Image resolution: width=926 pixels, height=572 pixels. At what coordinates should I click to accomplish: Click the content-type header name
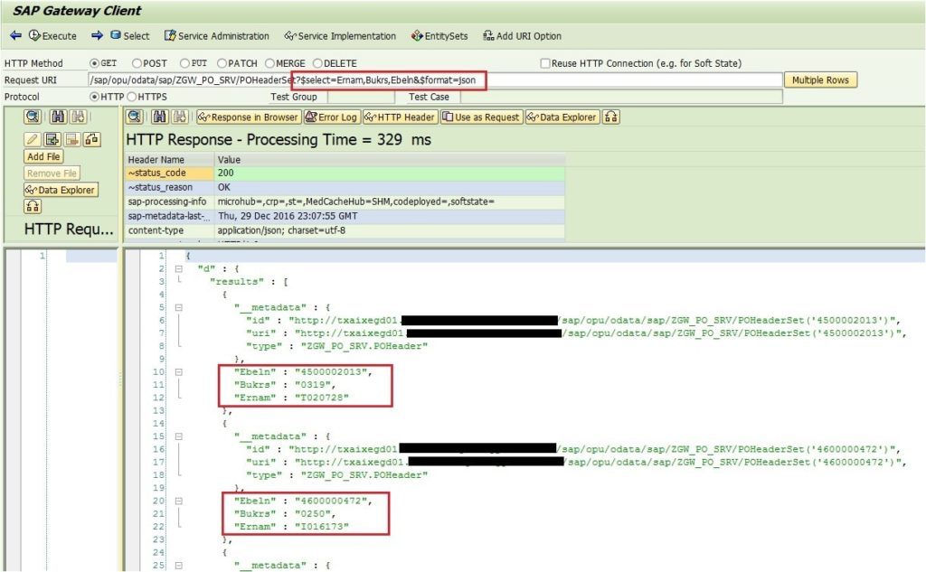[x=156, y=230]
